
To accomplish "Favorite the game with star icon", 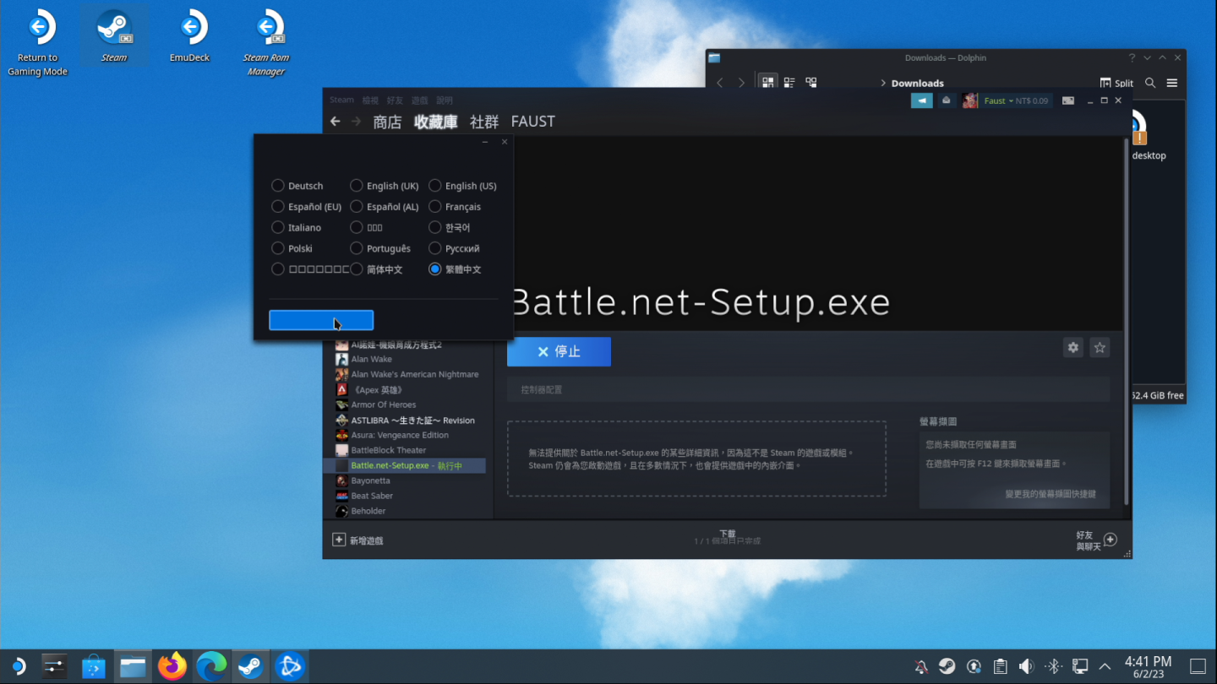I will pyautogui.click(x=1100, y=347).
